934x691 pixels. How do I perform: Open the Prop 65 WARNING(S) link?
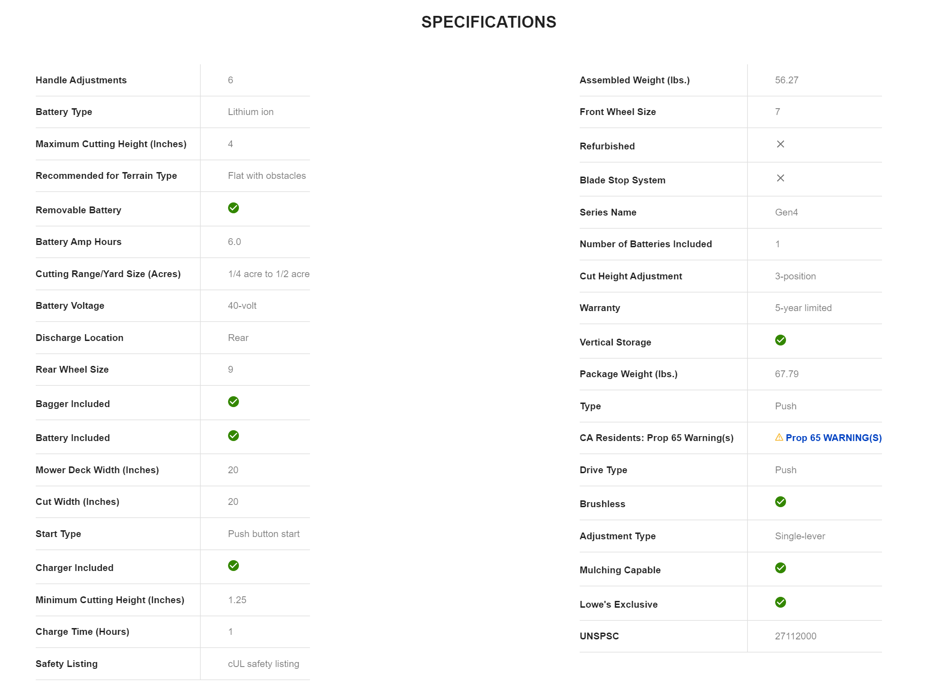pyautogui.click(x=834, y=438)
